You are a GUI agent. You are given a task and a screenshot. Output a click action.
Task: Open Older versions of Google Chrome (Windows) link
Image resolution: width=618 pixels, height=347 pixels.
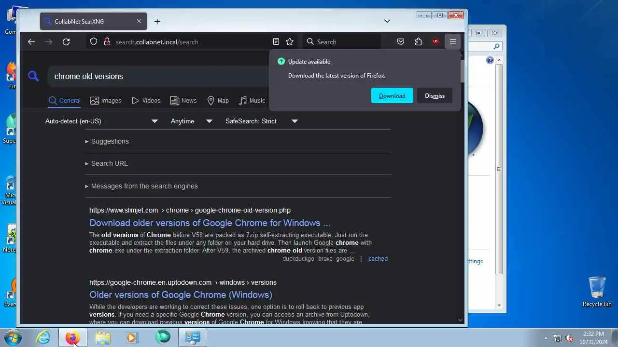pyautogui.click(x=181, y=294)
